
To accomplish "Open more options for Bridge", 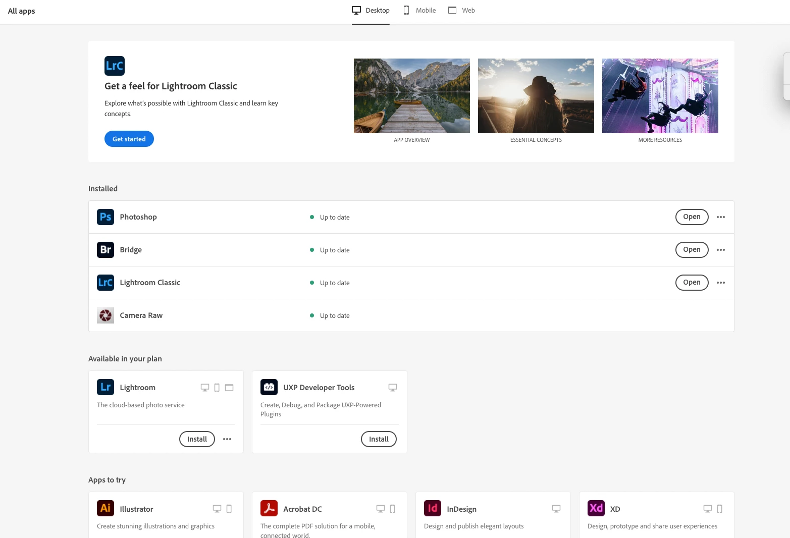I will [721, 250].
